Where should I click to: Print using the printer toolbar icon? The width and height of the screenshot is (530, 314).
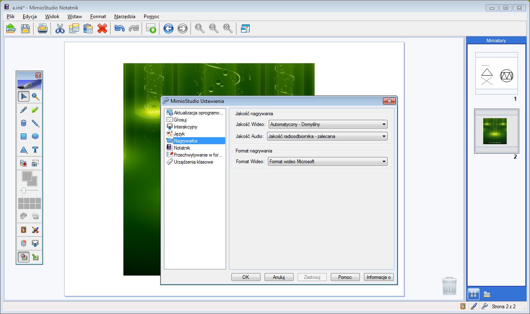click(43, 29)
